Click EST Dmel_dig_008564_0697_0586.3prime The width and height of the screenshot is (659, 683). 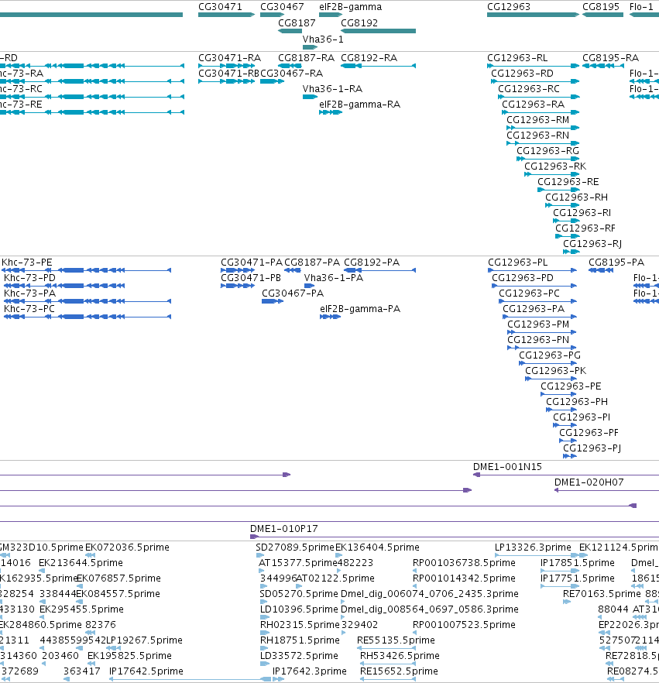pyautogui.click(x=430, y=609)
